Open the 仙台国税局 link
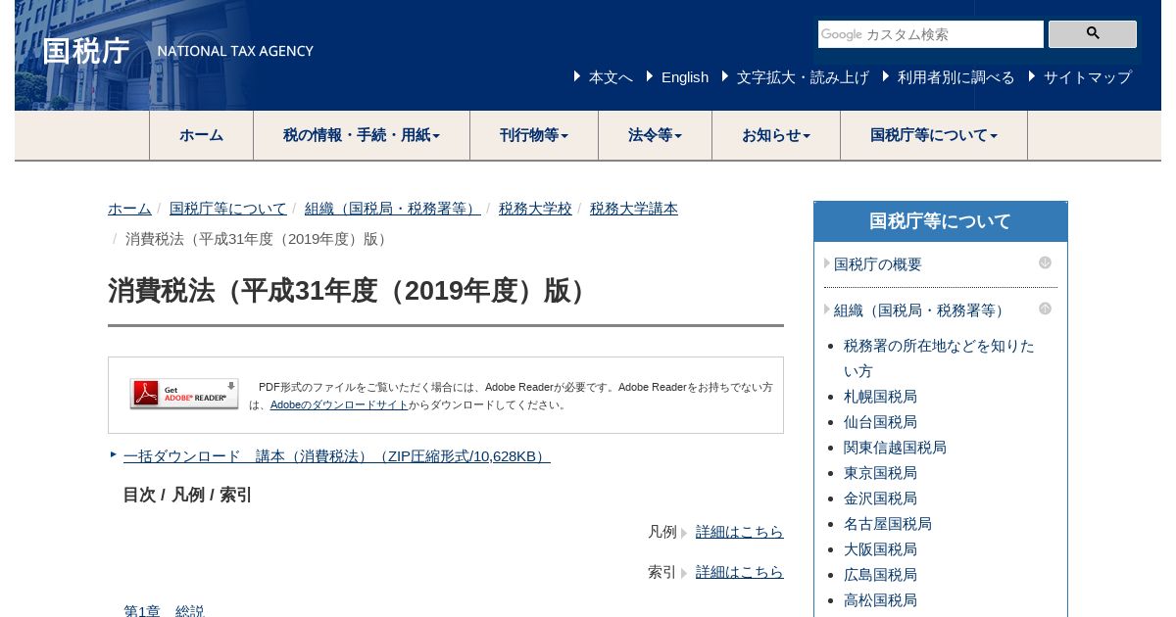Viewport: 1176px width, 617px height. coord(880,422)
